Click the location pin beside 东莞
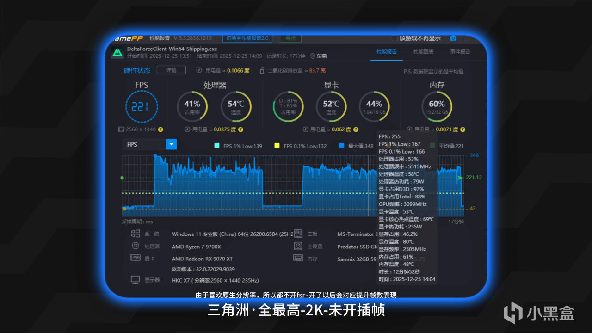Image resolution: width=592 pixels, height=333 pixels. point(313,56)
